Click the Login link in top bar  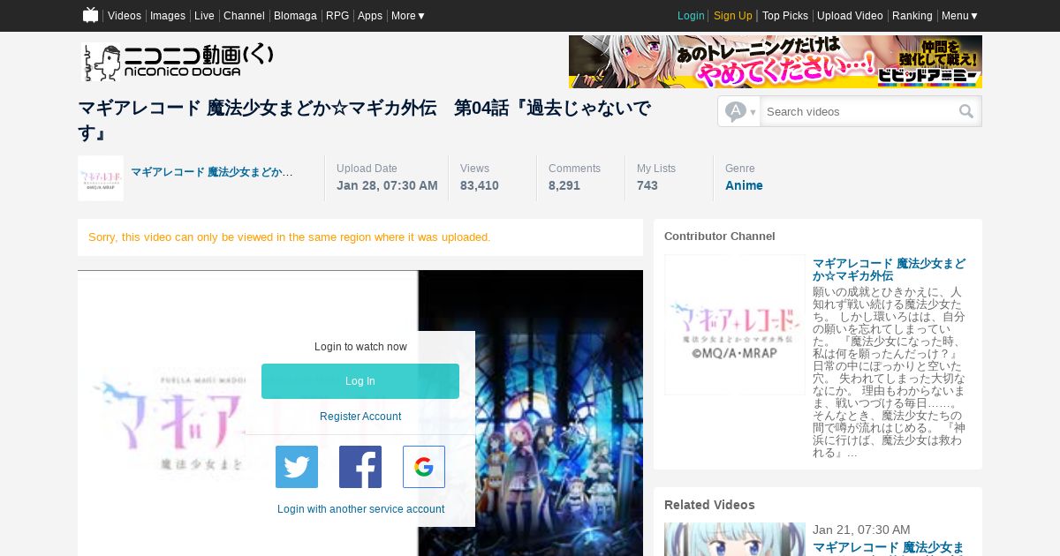click(x=691, y=16)
